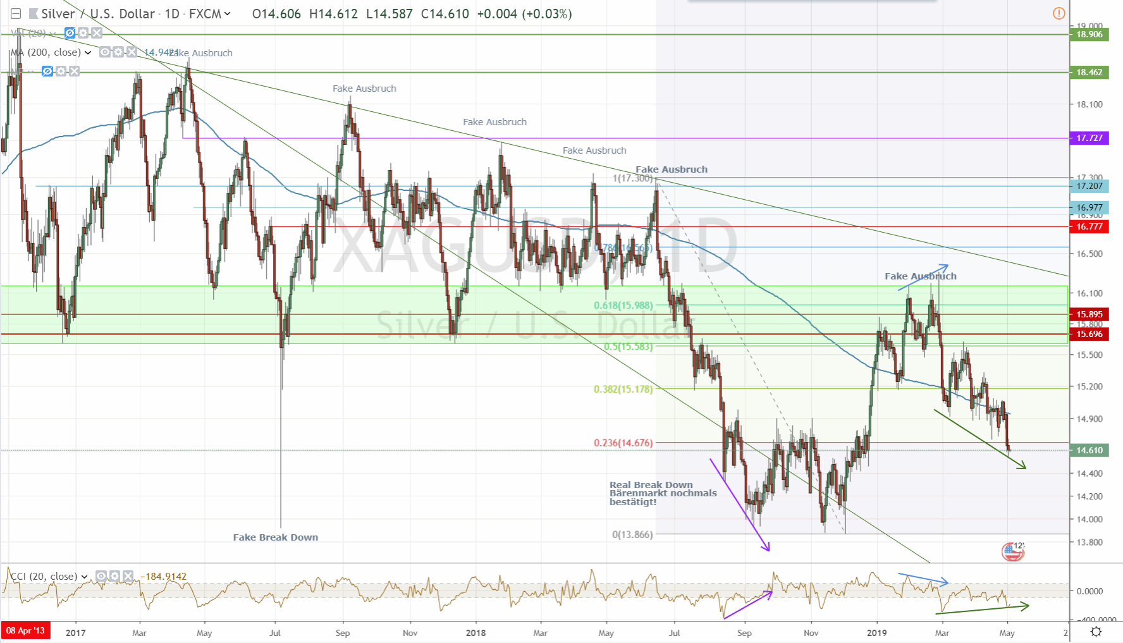Click the US flag economic event marker
Viewport: 1123px width, 643px height.
pyautogui.click(x=1012, y=552)
